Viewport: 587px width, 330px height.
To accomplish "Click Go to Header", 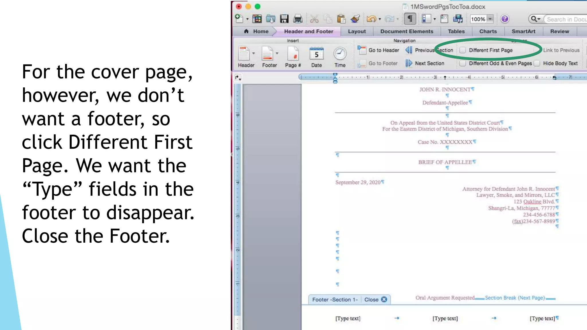I will pyautogui.click(x=379, y=50).
